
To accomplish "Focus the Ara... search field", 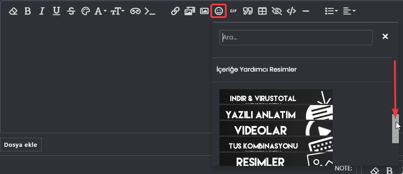I will (x=296, y=38).
